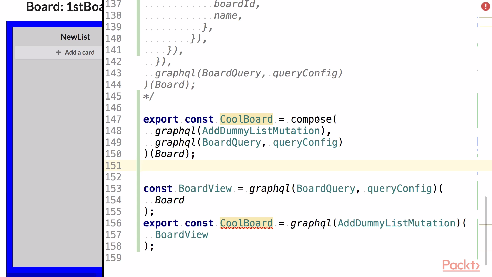Click the compose call on line 147

pos(311,119)
